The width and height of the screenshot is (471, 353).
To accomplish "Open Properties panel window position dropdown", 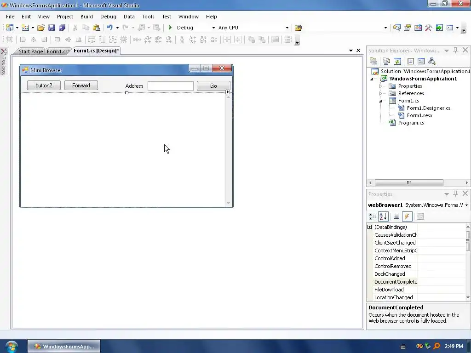I will (447, 194).
